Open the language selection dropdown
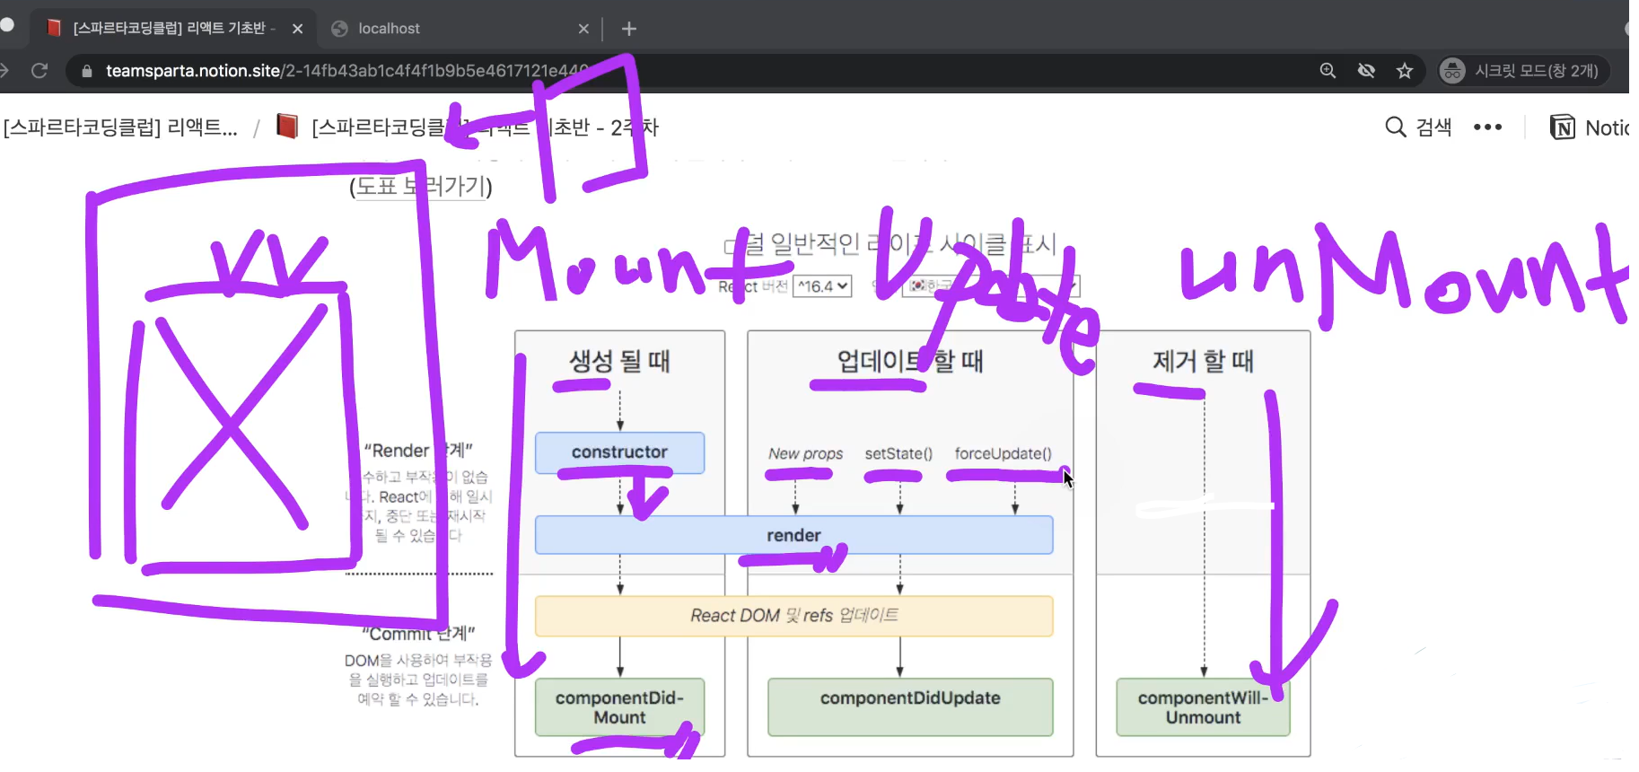Image resolution: width=1639 pixels, height=772 pixels. coord(990,286)
